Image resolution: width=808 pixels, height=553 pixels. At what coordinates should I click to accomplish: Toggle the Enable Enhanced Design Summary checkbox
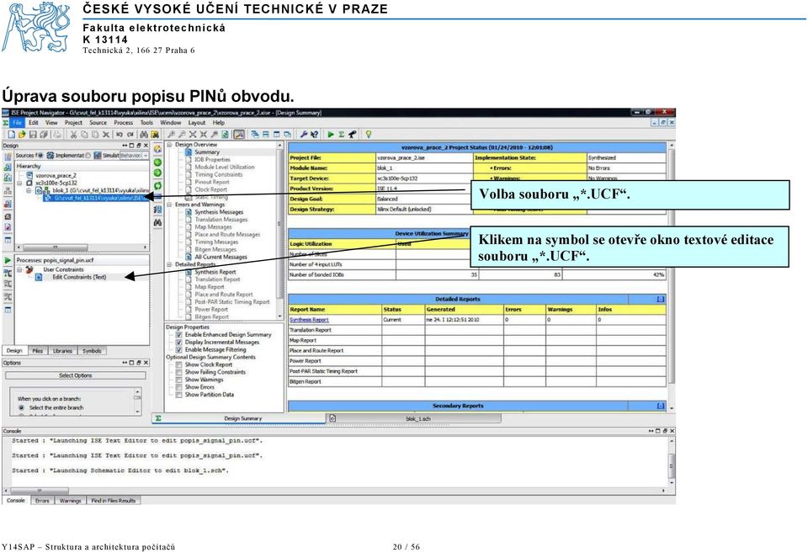[178, 335]
